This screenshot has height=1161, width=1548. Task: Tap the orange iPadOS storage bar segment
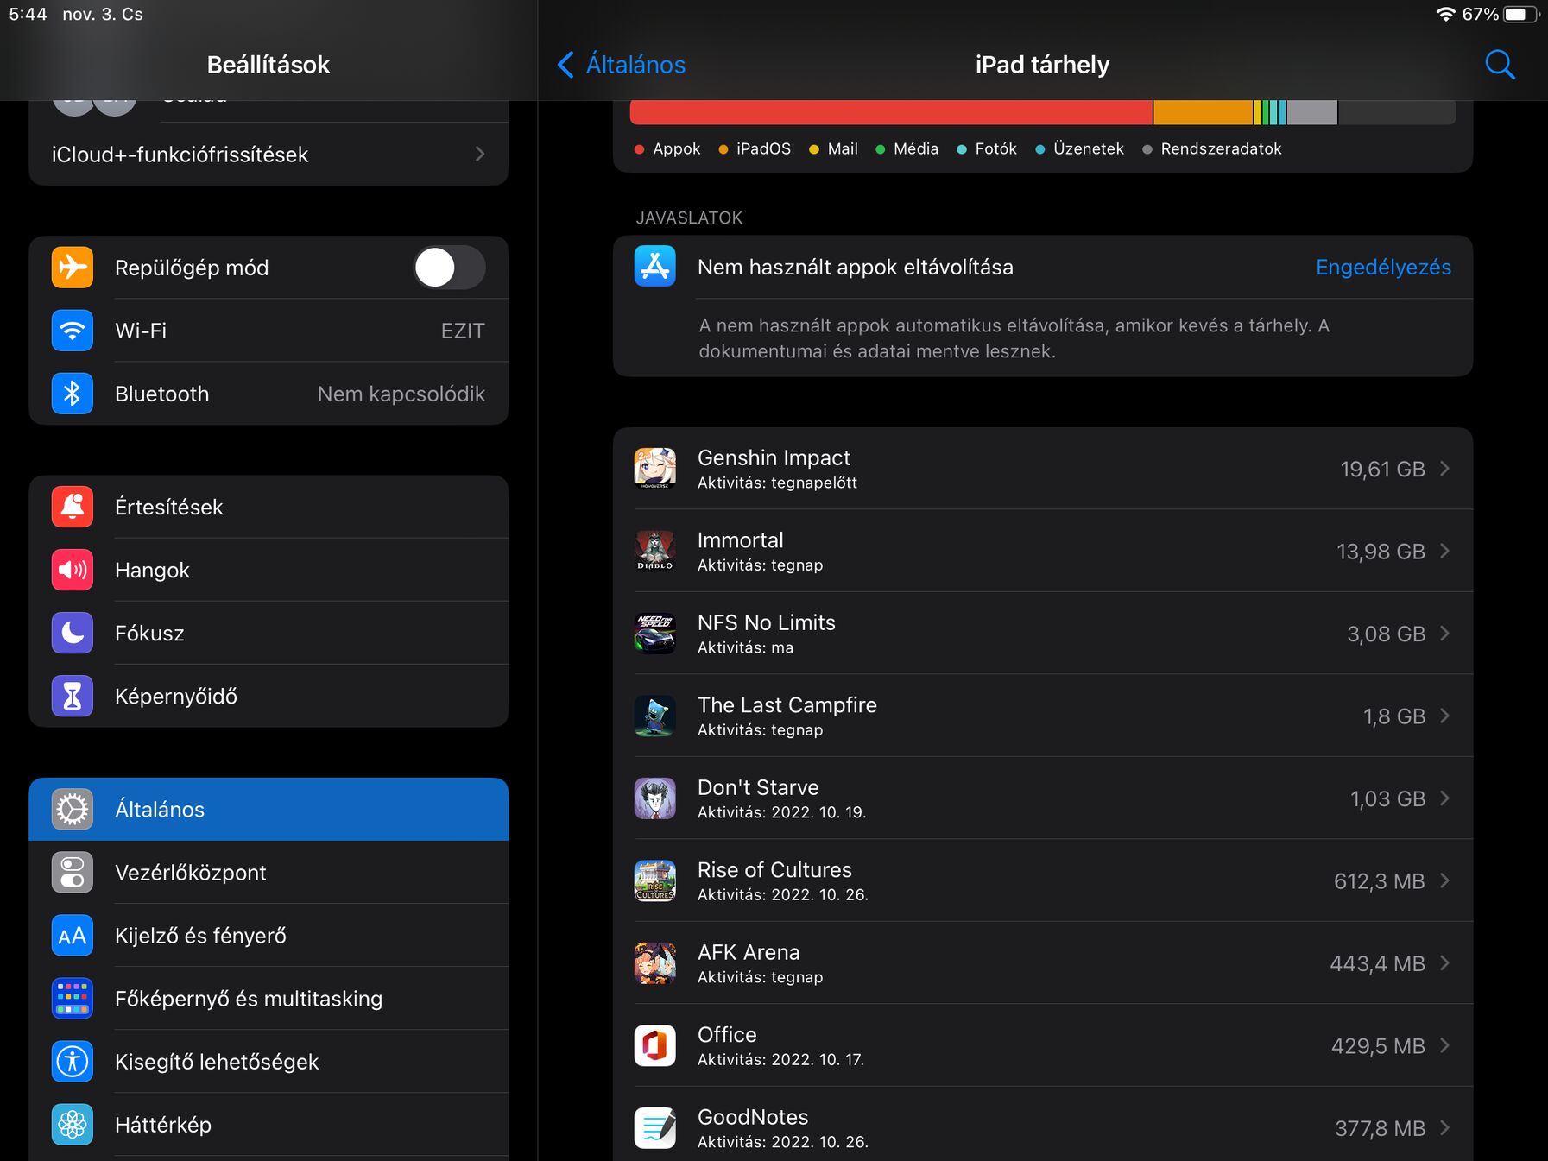[1204, 112]
